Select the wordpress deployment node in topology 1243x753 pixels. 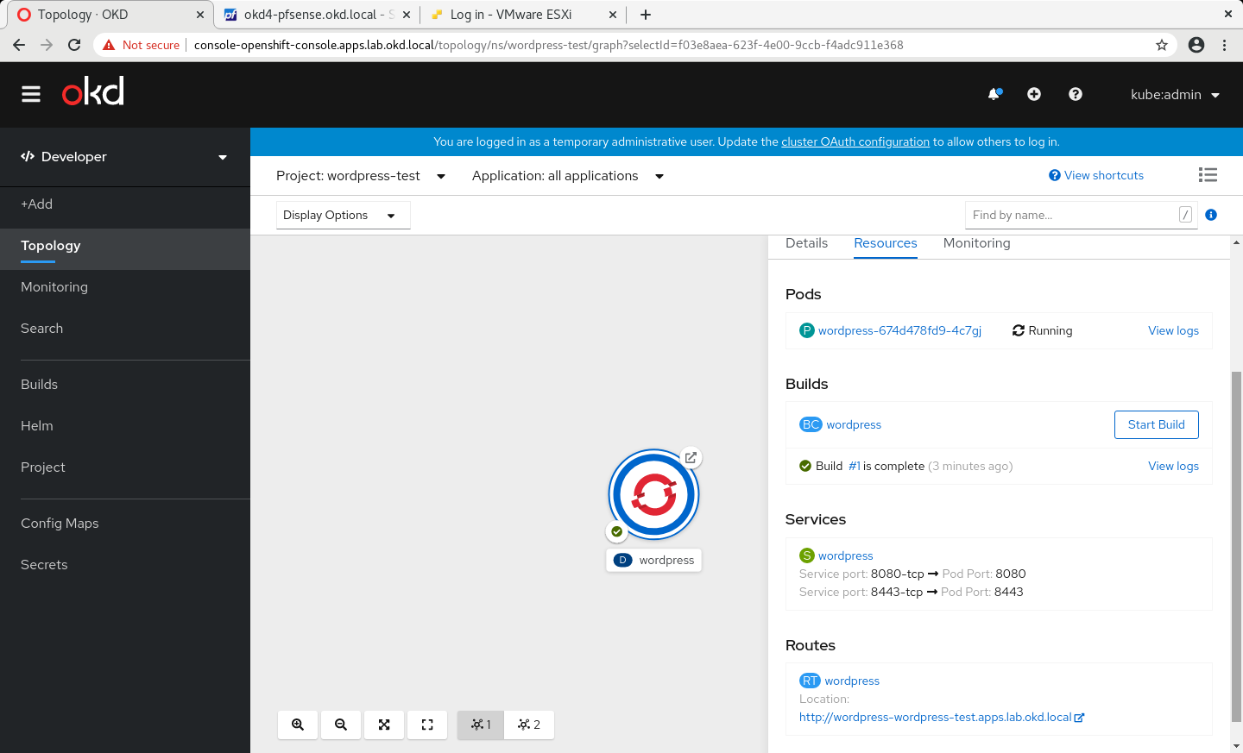[x=654, y=495]
